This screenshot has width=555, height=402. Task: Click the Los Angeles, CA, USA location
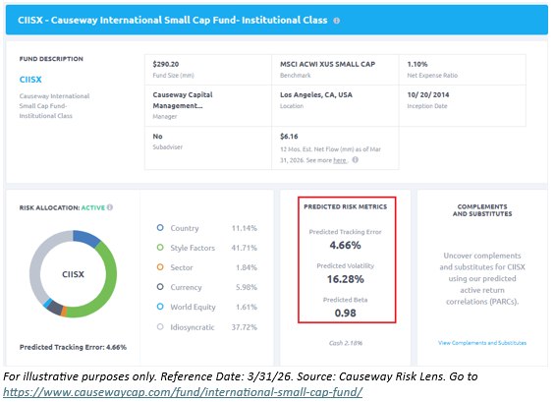coord(316,95)
